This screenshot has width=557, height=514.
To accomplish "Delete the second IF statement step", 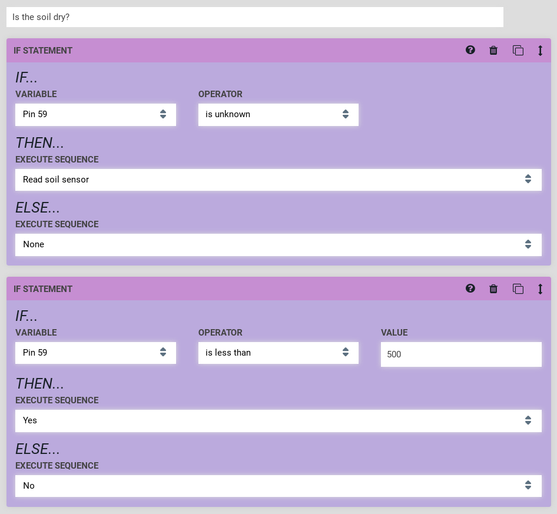I will pyautogui.click(x=493, y=289).
